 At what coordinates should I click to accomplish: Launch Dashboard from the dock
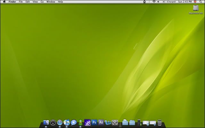pyautogui.click(x=53, y=123)
